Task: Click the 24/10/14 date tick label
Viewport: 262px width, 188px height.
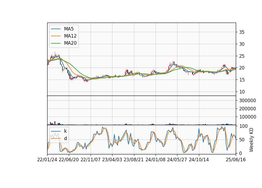Action: tap(199, 160)
